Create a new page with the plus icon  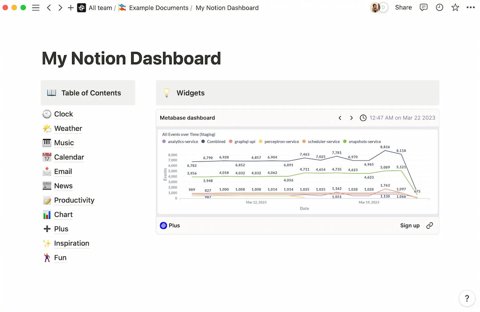click(x=71, y=7)
